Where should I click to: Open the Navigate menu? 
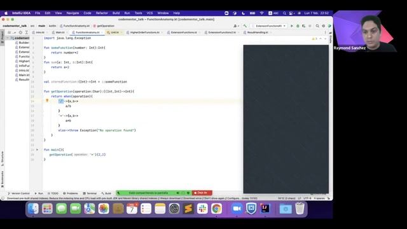(x=72, y=13)
